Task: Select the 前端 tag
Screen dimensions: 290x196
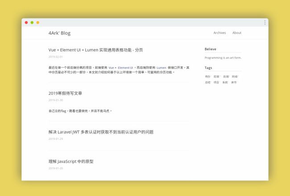Action: point(216,77)
